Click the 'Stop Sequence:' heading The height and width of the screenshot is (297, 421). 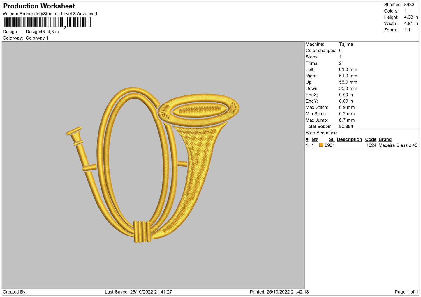click(321, 133)
